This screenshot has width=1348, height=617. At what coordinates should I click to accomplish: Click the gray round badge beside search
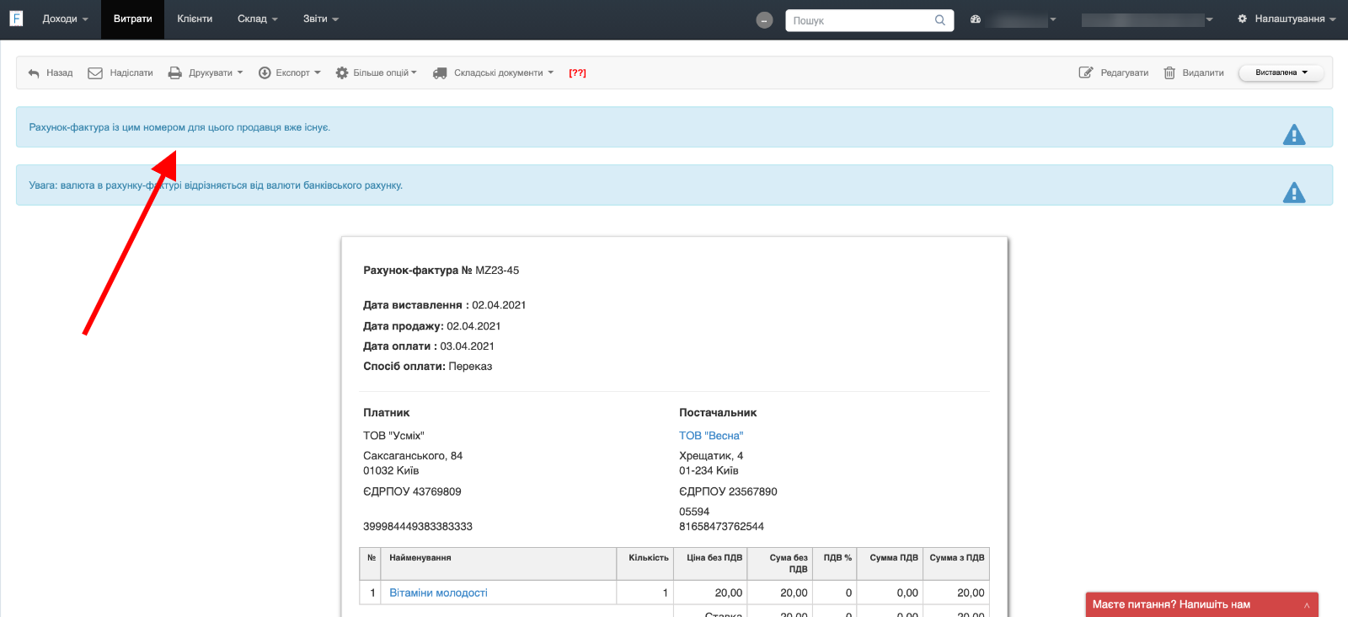pyautogui.click(x=764, y=20)
